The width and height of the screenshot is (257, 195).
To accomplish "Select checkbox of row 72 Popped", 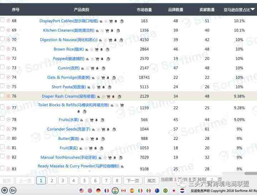I will [2, 58].
